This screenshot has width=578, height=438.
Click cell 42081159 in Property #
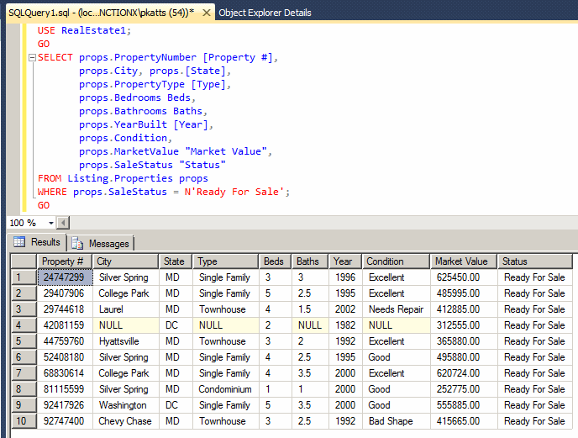tap(65, 325)
